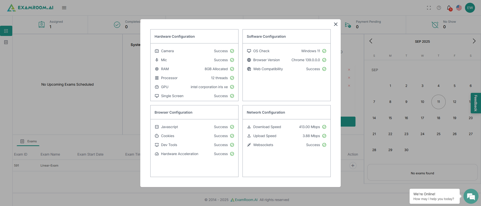Go to next month in calendar
Image resolution: width=481 pixels, height=206 pixels.
point(474,41)
